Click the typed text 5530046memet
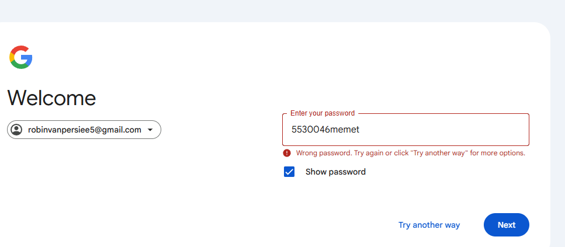Screen dimensions: 565x247 click(325, 129)
